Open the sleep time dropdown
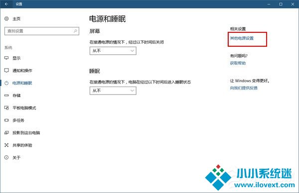This screenshot has height=193, width=299. click(113, 91)
